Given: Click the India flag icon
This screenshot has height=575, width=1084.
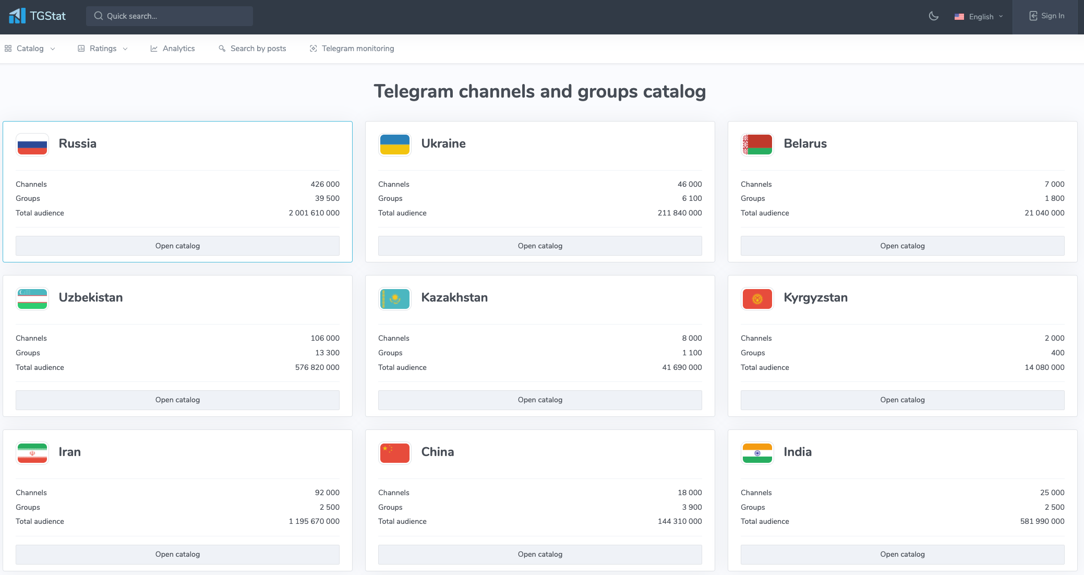Looking at the screenshot, I should pos(757,453).
